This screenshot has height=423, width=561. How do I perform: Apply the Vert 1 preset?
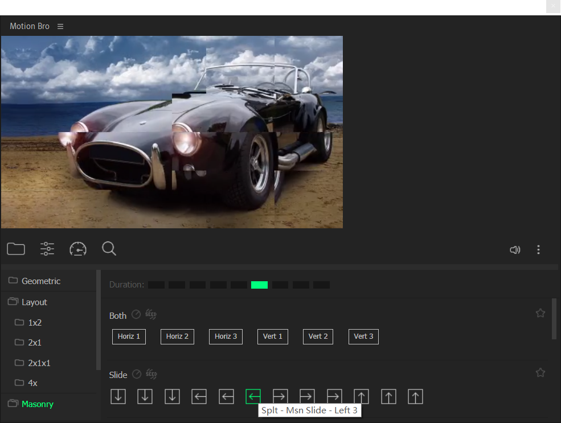pos(273,336)
